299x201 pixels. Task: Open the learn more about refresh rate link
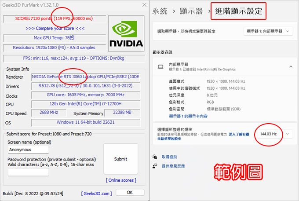coord(203,136)
